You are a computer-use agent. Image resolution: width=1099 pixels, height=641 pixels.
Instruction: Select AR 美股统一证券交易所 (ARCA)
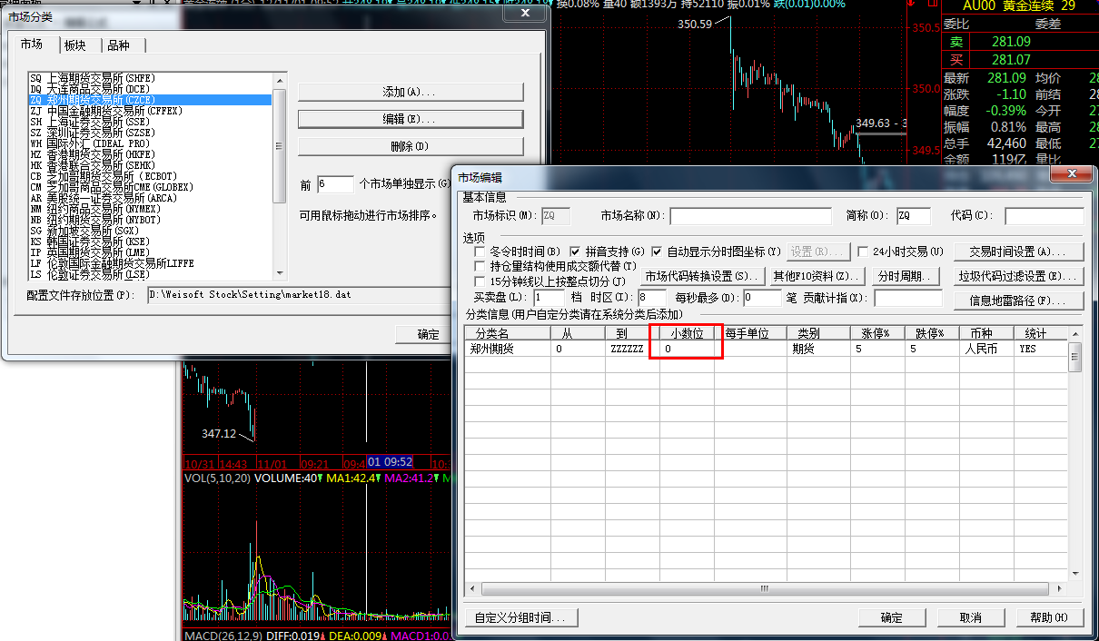(150, 198)
